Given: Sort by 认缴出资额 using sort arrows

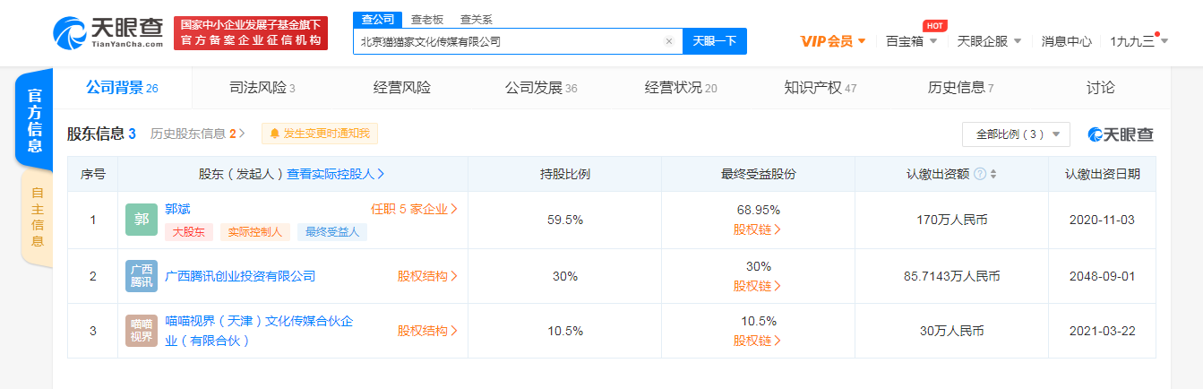Looking at the screenshot, I should coord(993,174).
